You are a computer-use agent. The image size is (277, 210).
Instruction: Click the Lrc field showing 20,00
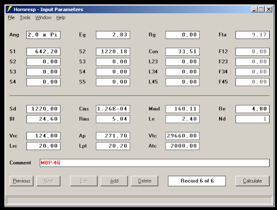point(43,146)
